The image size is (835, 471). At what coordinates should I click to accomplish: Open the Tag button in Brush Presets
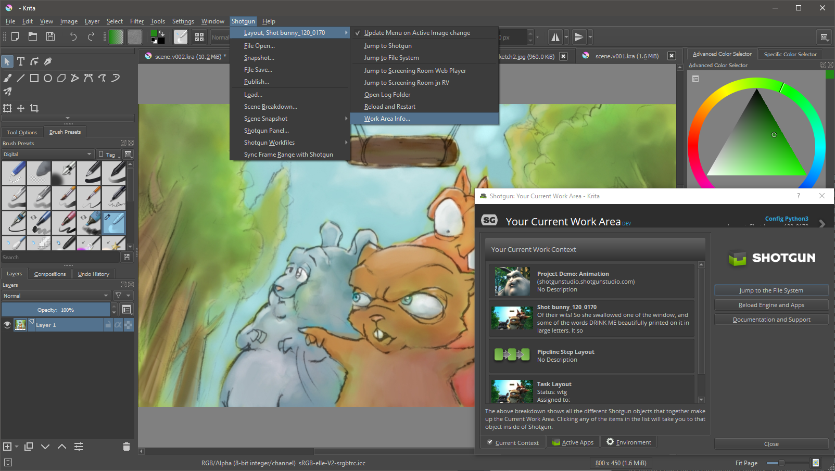coord(109,155)
